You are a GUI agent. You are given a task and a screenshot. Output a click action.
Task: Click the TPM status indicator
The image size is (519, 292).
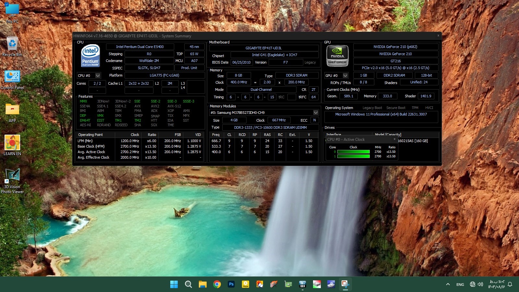tap(415, 108)
